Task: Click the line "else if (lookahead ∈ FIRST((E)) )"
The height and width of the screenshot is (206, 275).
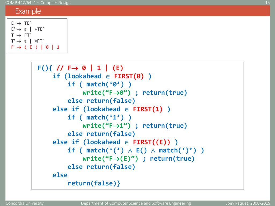Action: click(115, 142)
